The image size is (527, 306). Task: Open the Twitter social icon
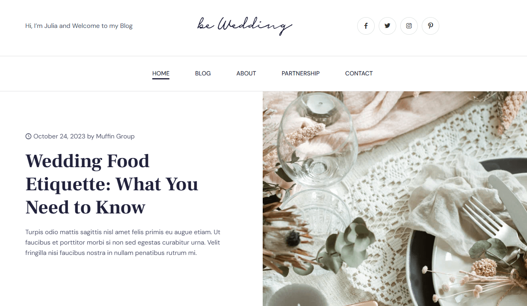tap(387, 26)
